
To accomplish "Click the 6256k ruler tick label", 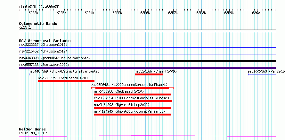I will pos(145,13).
